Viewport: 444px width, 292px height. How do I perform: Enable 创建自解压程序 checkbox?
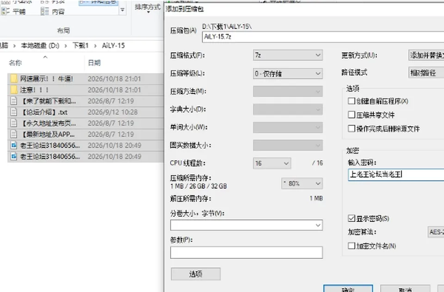351,101
